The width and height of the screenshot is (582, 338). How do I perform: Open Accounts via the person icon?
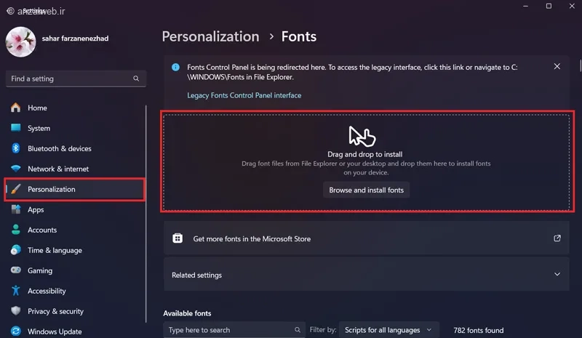coord(15,230)
